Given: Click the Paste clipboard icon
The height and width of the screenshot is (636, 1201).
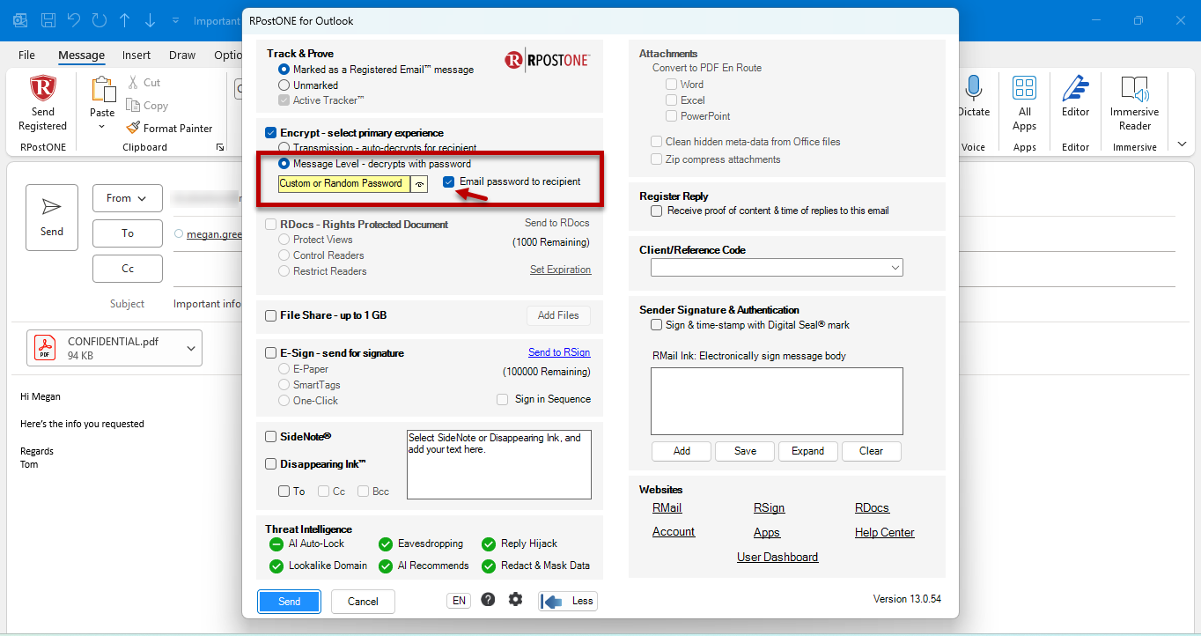Looking at the screenshot, I should 102,90.
